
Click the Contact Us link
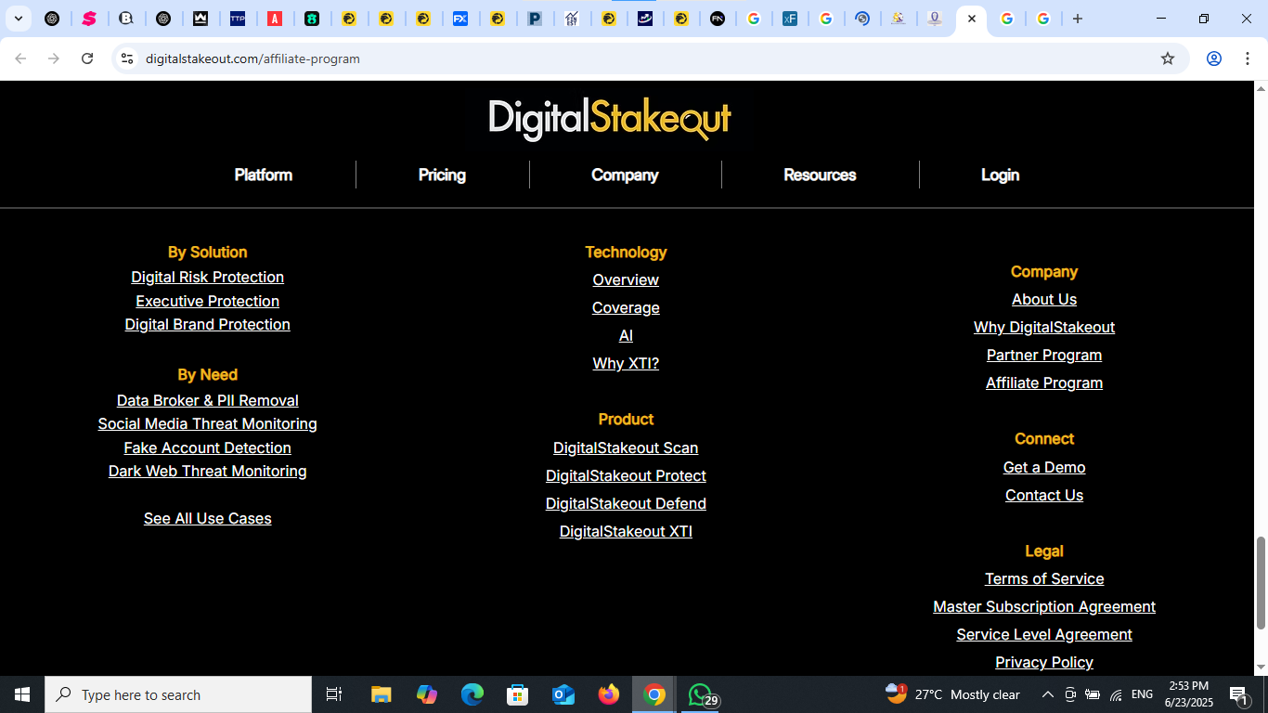tap(1044, 495)
